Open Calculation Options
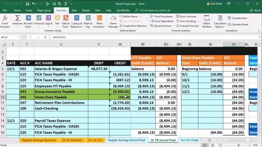Image resolution: width=262 pixels, height=147 pixels. click(x=220, y=22)
